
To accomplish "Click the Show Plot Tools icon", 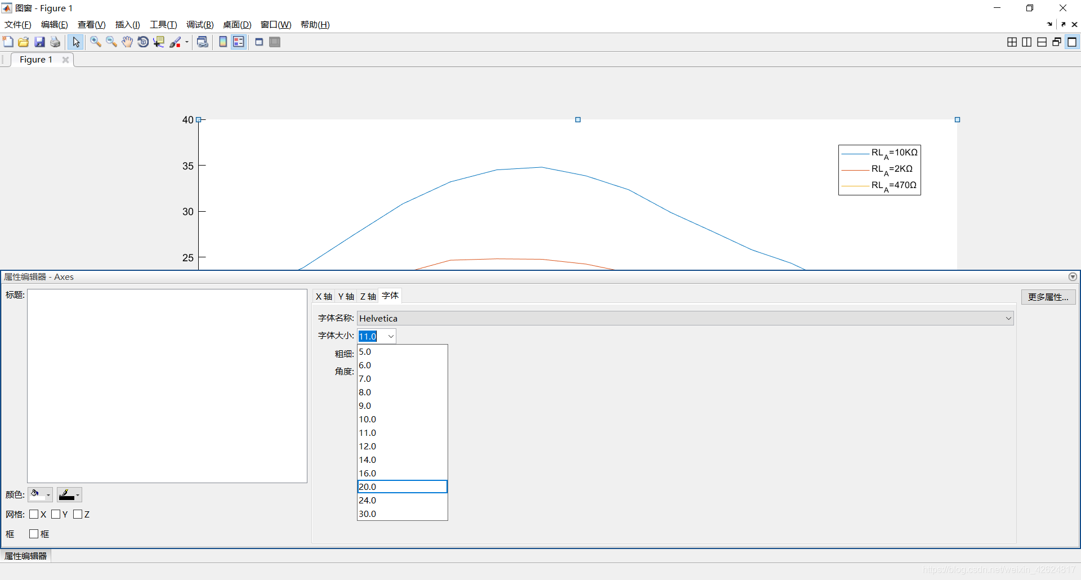I will pyautogui.click(x=275, y=42).
